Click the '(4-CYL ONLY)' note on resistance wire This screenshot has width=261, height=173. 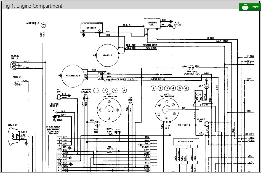pyautogui.click(x=157, y=79)
